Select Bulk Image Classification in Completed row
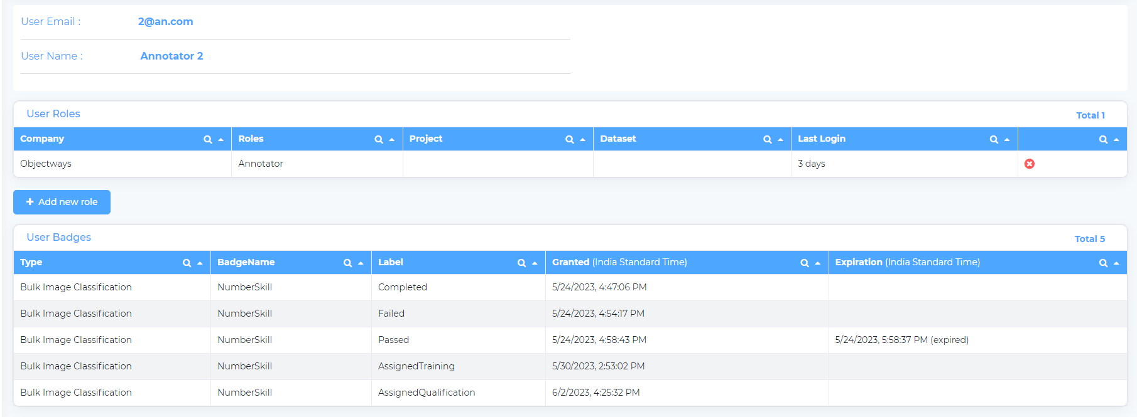 pyautogui.click(x=112, y=287)
